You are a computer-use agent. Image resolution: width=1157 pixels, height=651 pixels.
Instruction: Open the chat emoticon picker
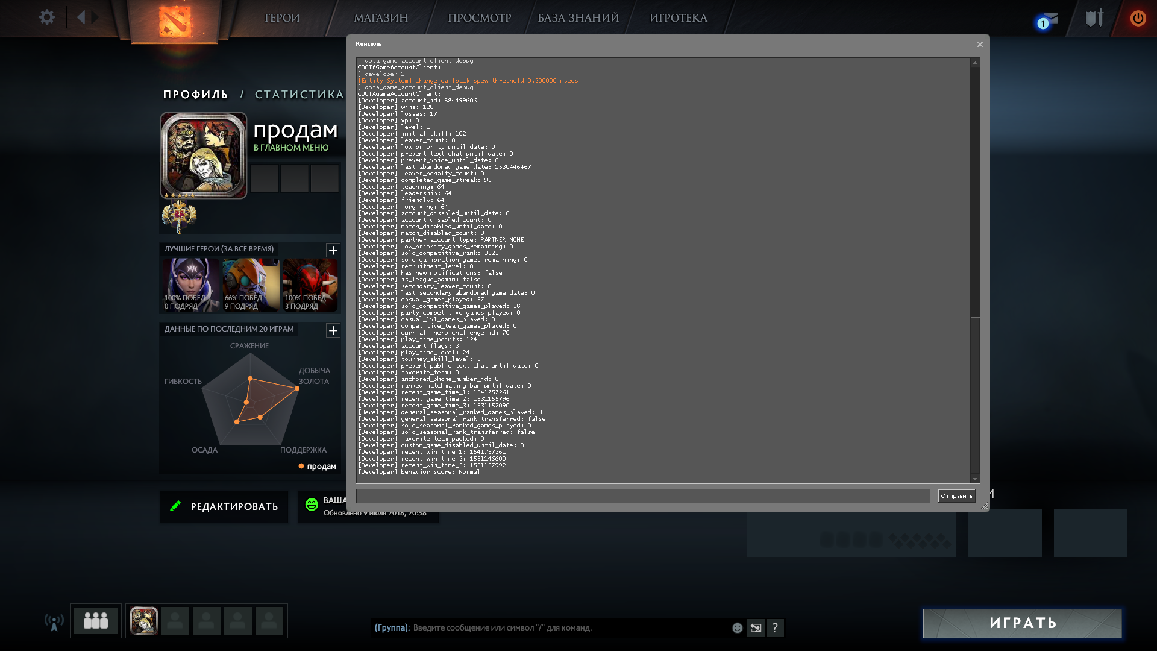pyautogui.click(x=737, y=628)
